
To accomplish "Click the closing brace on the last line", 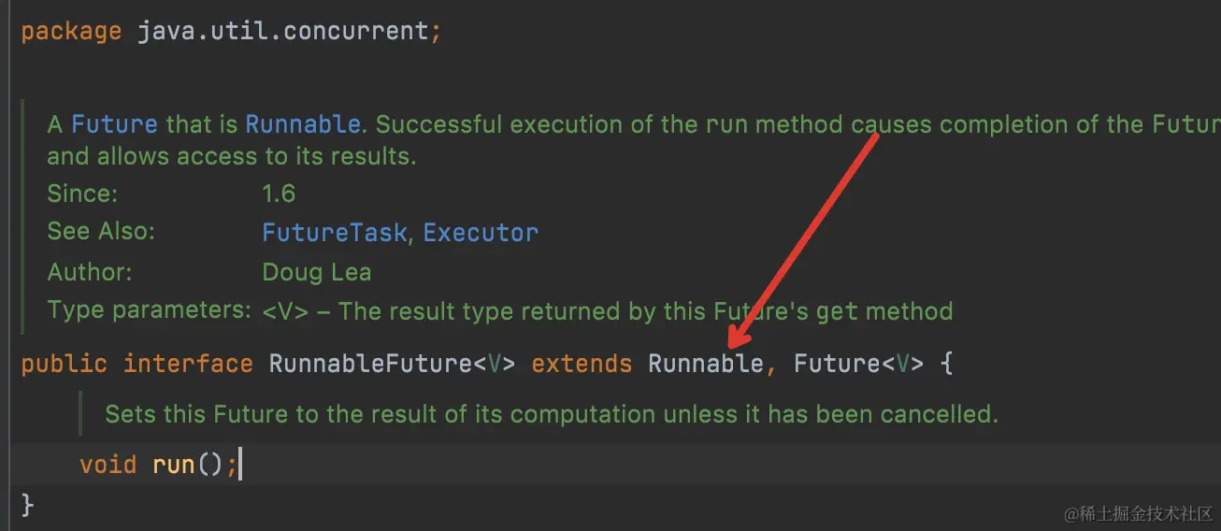I will pos(27,506).
